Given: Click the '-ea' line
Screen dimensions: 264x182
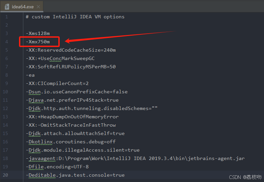Looking at the screenshot, I should click(30, 75).
